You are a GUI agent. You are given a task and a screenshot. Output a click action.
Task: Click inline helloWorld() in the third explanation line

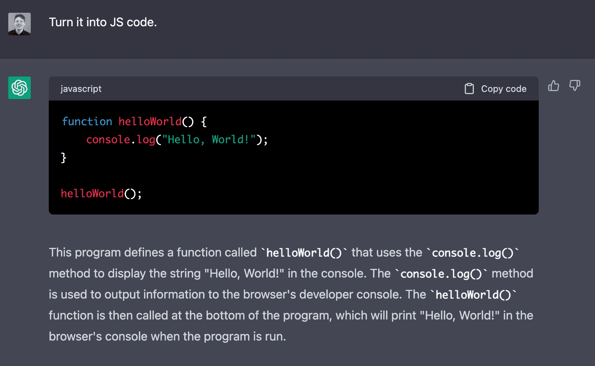point(473,295)
